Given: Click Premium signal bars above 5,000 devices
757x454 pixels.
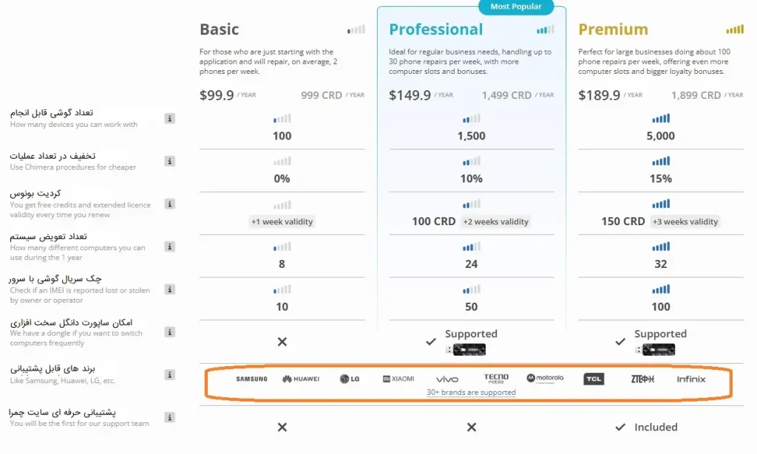Looking at the screenshot, I should 660,118.
